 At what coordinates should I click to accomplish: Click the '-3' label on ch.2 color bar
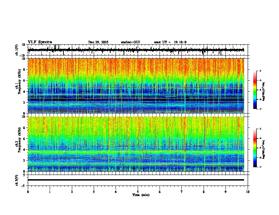click(x=260, y=129)
